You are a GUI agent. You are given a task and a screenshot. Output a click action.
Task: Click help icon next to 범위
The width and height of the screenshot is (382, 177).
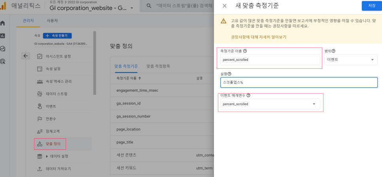pos(333,51)
